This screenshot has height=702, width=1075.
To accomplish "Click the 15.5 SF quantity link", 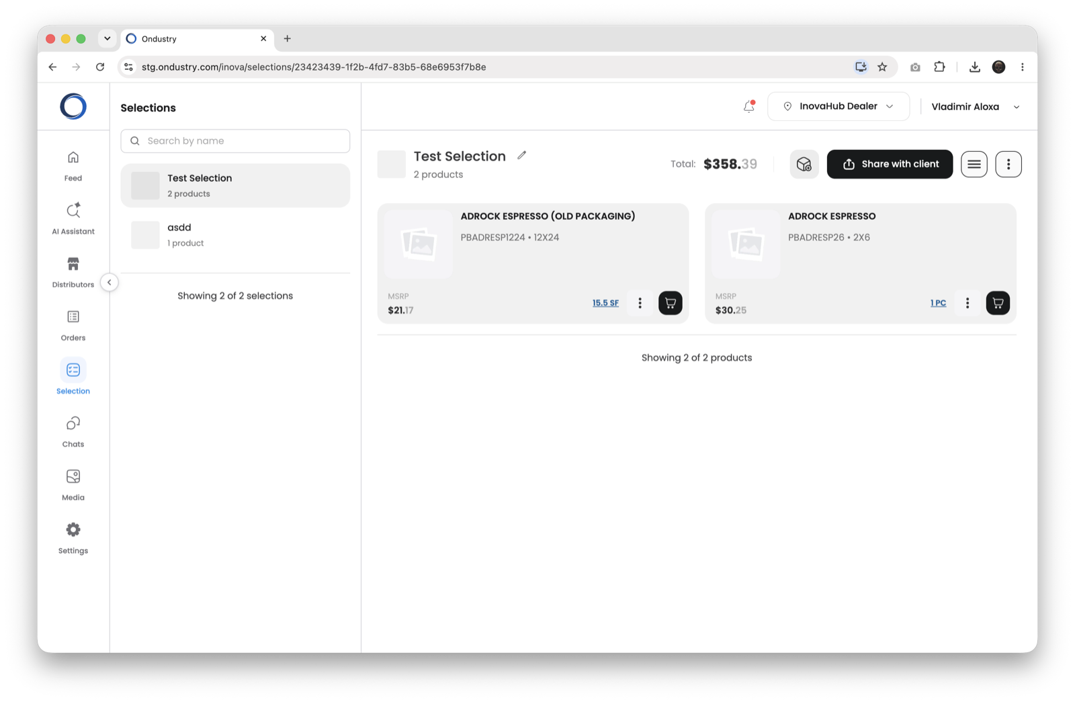I will click(x=605, y=303).
